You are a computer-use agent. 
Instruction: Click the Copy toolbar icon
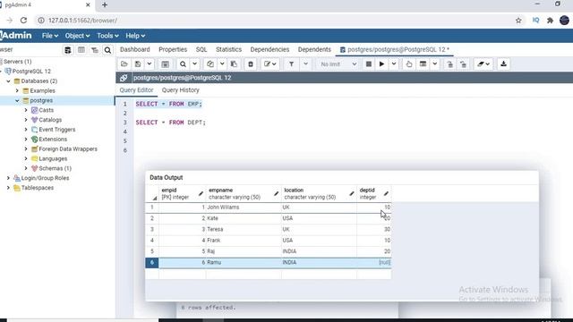click(x=210, y=64)
